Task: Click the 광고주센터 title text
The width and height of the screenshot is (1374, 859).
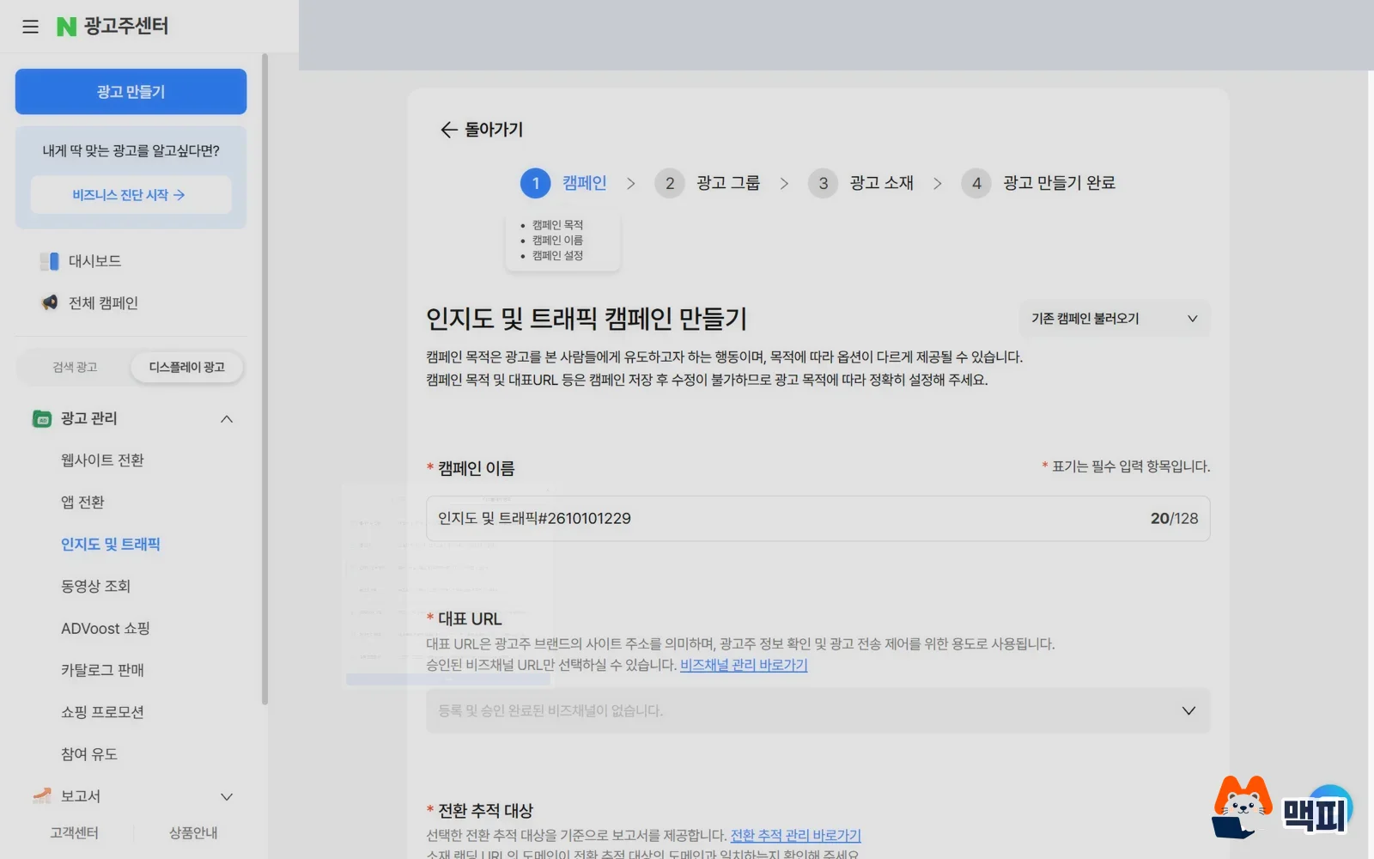Action: tap(126, 27)
